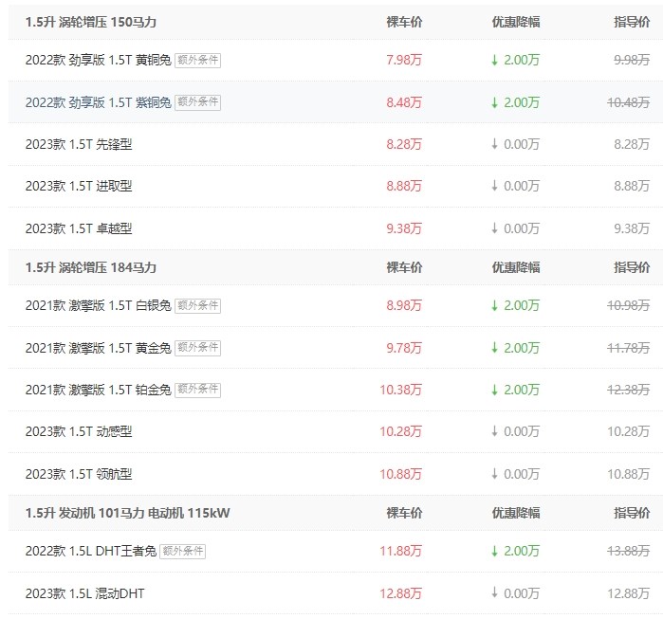Open the 2022款 劲享版 1.5T 紫铜兔 model link
The width and height of the screenshot is (663, 619).
(x=98, y=102)
